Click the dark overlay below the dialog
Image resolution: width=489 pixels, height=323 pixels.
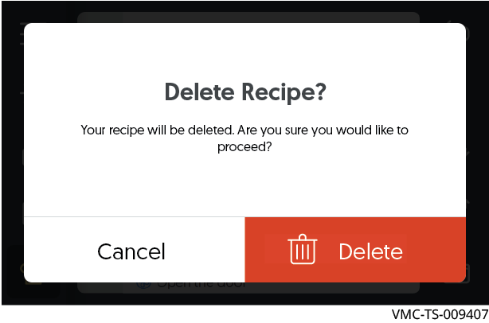[x=244, y=296]
